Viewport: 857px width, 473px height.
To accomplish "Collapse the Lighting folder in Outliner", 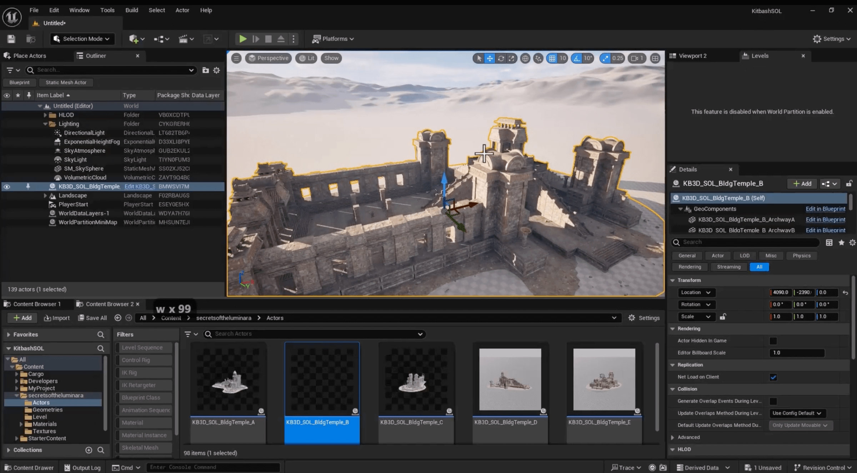I will (x=45, y=123).
